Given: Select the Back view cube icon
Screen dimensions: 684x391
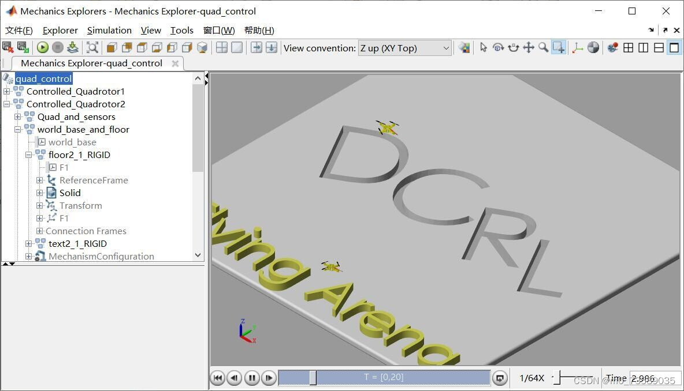Looking at the screenshot, I should (x=127, y=47).
